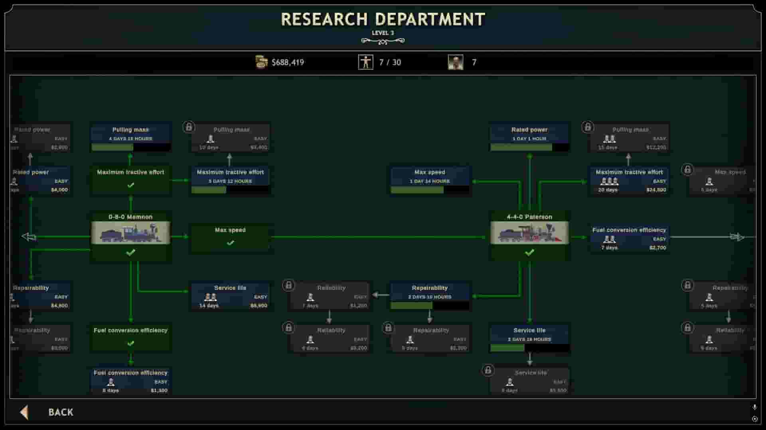Click the lock on the lower Repairability node
This screenshot has width=766, height=430.
[389, 328]
